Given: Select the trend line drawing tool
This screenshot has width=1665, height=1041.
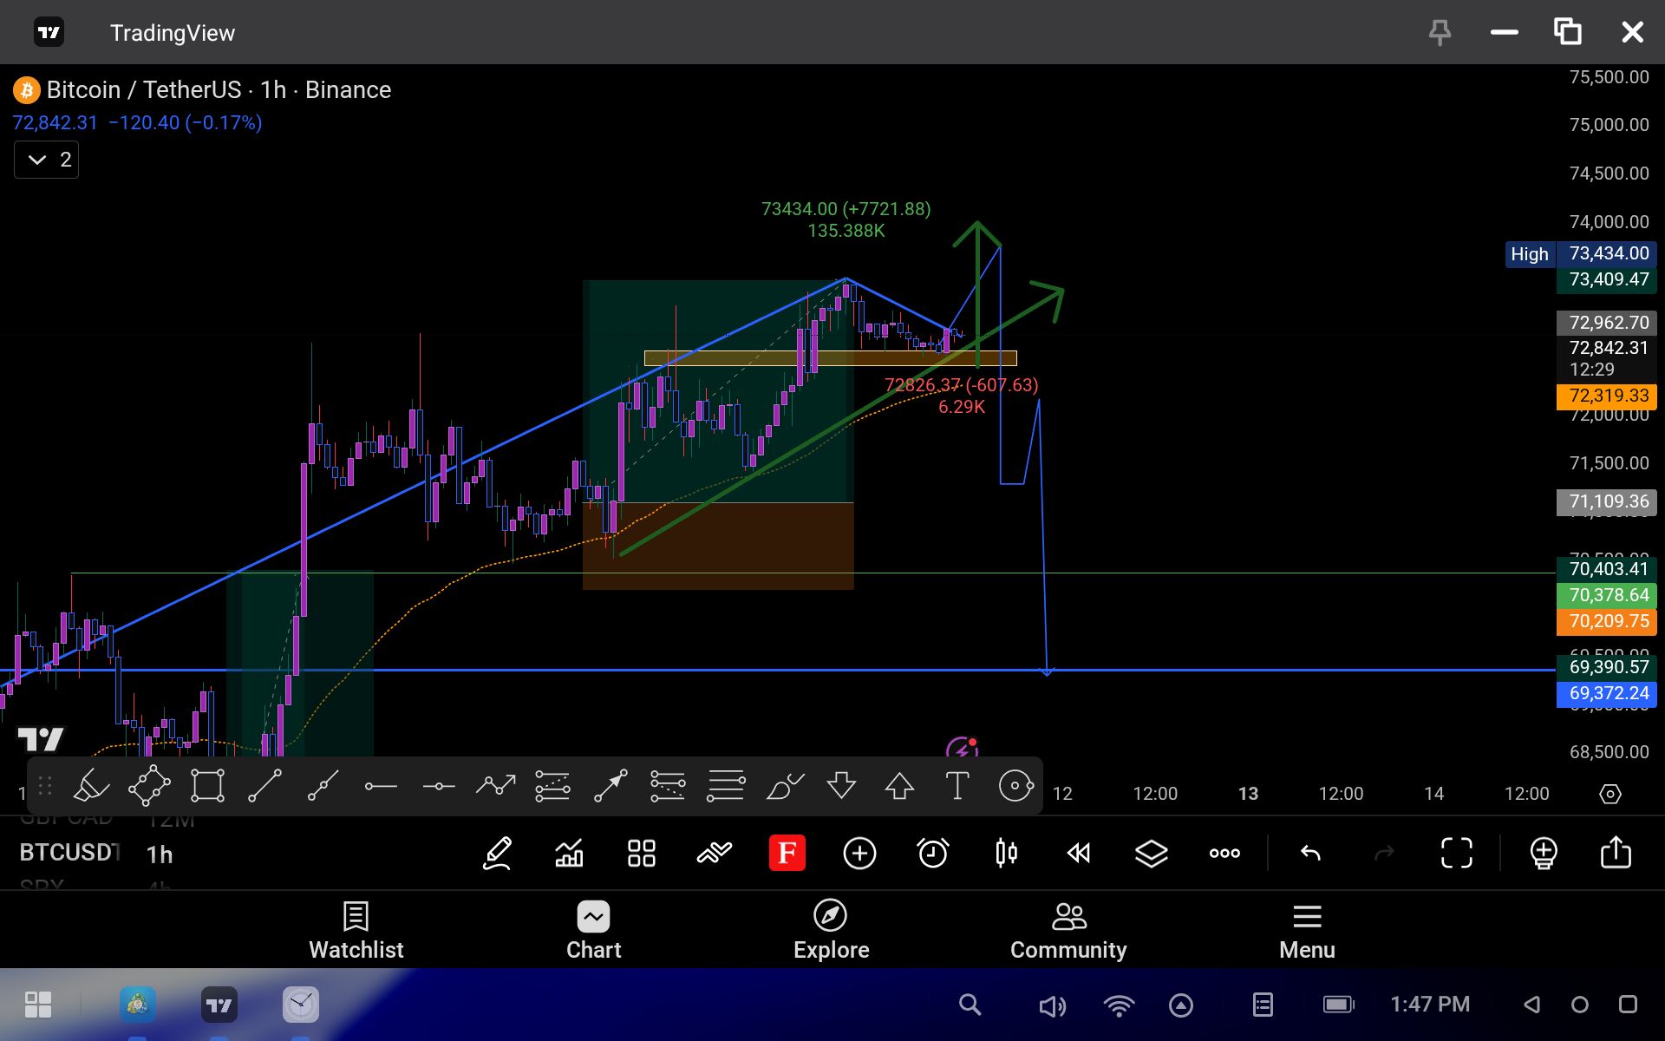Looking at the screenshot, I should 264,786.
